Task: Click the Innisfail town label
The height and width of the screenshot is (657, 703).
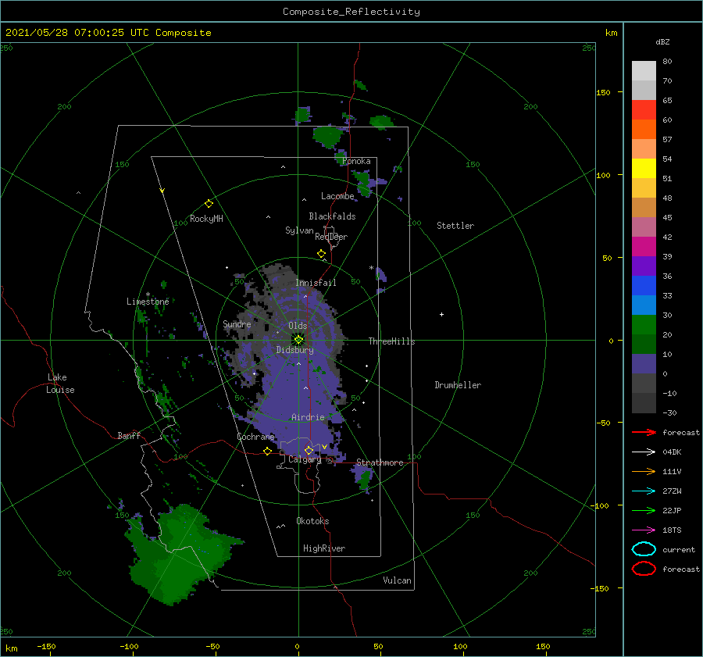Action: coord(316,283)
